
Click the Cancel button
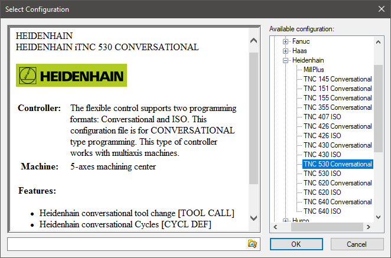pyautogui.click(x=357, y=244)
